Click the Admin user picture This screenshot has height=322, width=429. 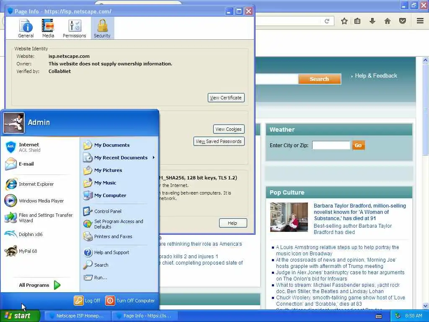point(14,123)
